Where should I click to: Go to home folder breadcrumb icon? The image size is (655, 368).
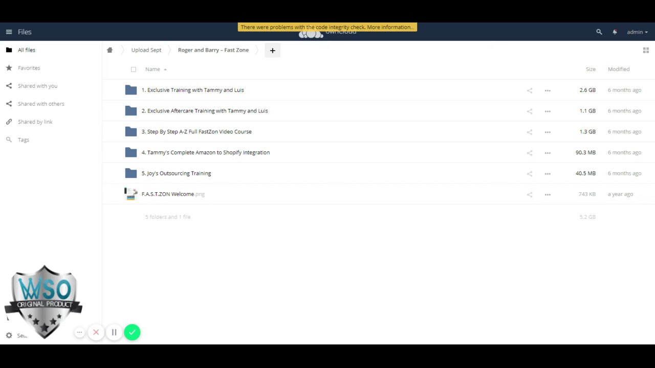(110, 50)
